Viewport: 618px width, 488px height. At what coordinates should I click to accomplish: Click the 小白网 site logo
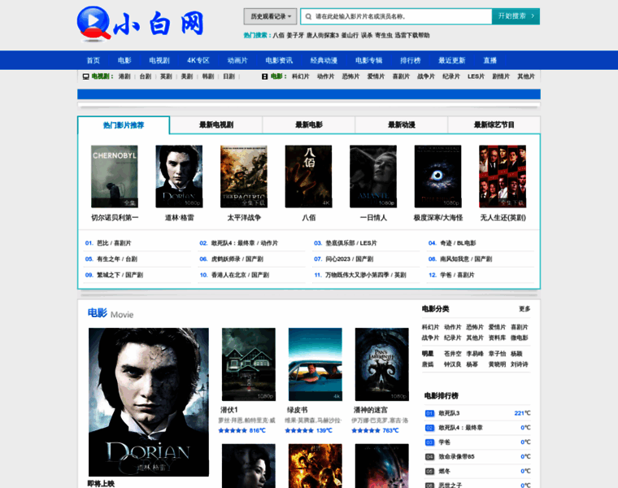[141, 24]
